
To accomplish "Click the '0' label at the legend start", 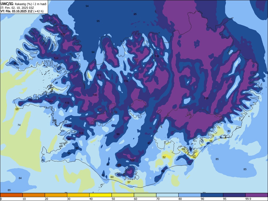I will (1, 199).
